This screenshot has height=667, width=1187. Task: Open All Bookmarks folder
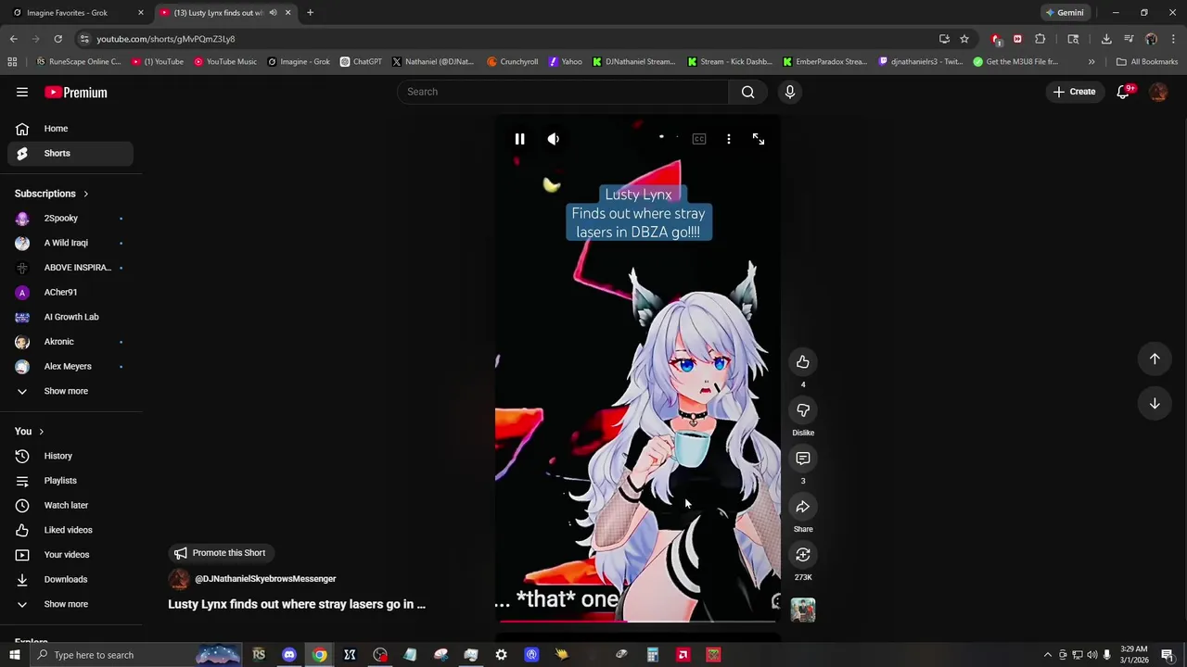tap(1147, 62)
